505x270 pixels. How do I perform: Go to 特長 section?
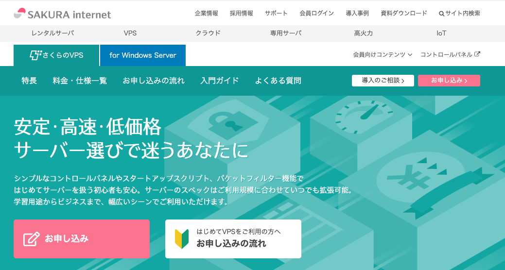click(29, 81)
